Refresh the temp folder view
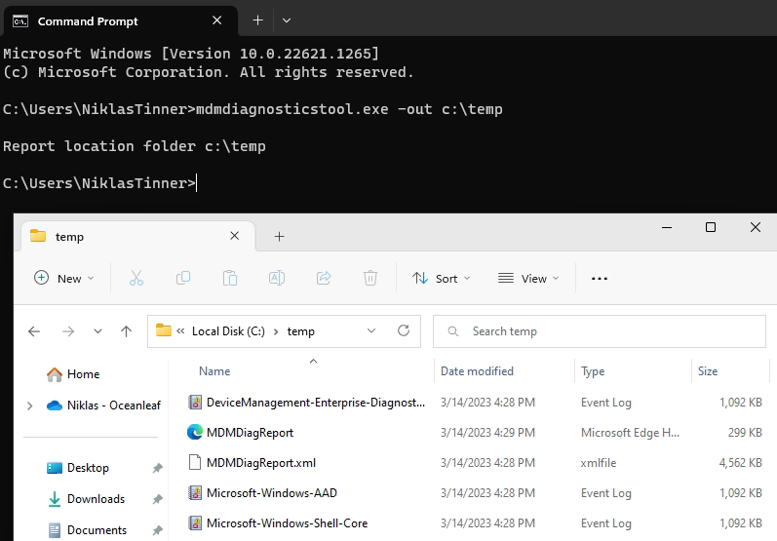The image size is (777, 541). (x=404, y=330)
